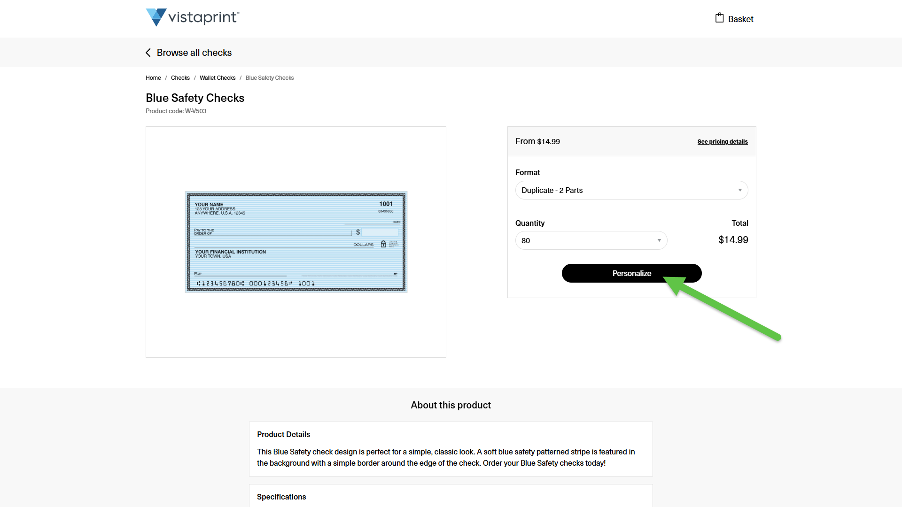902x507 pixels.
Task: Click the total price $14.99
Action: [x=733, y=240]
